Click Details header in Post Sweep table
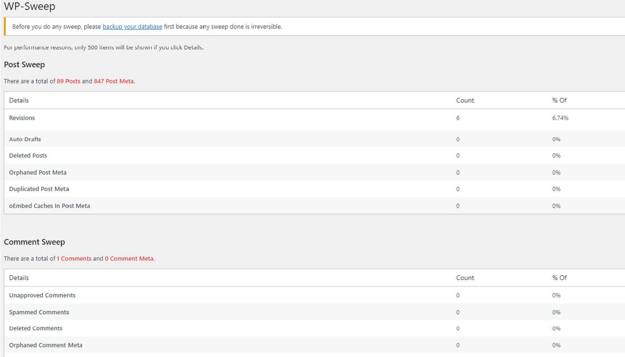This screenshot has width=625, height=357. (x=19, y=100)
